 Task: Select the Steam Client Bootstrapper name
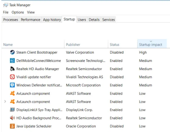click(37, 52)
